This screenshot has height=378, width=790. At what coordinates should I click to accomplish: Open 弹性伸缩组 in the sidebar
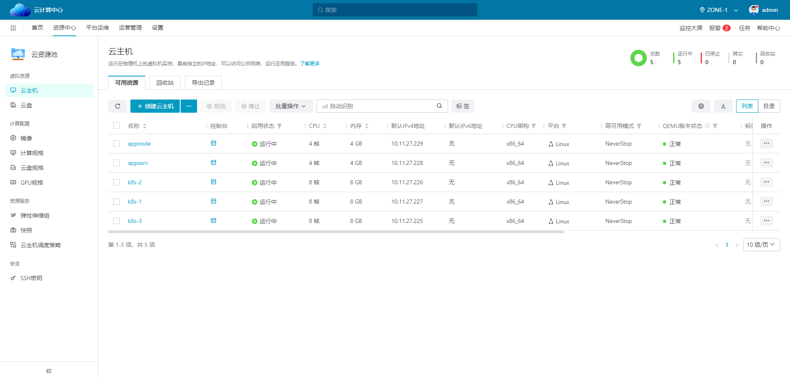pyautogui.click(x=49, y=216)
